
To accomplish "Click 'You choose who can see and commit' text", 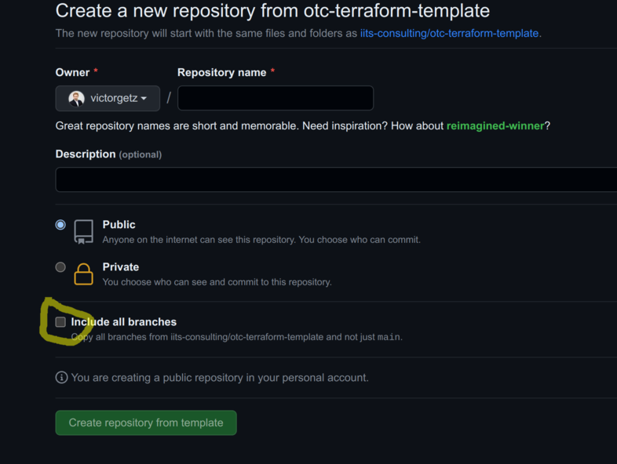I will click(217, 282).
